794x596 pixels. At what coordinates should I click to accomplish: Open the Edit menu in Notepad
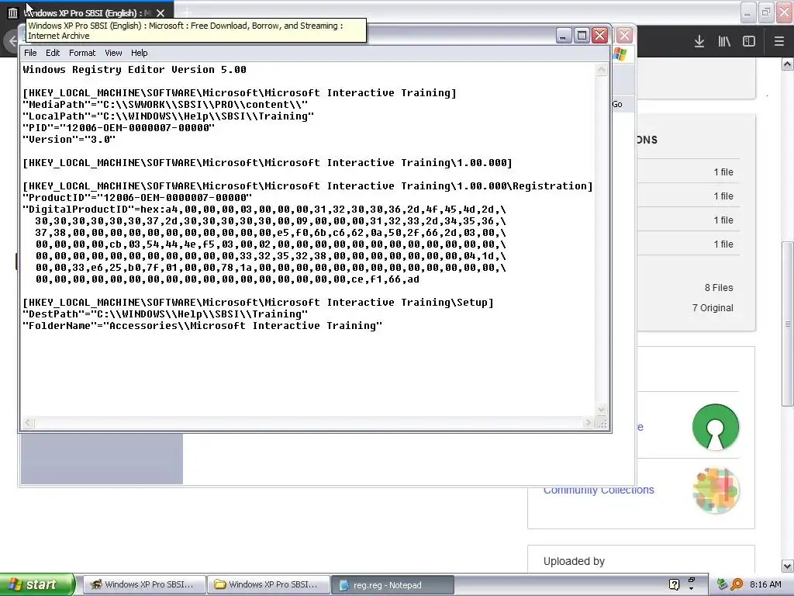pos(53,53)
